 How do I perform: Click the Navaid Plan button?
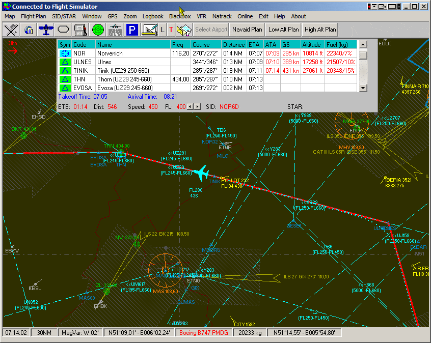(x=247, y=30)
